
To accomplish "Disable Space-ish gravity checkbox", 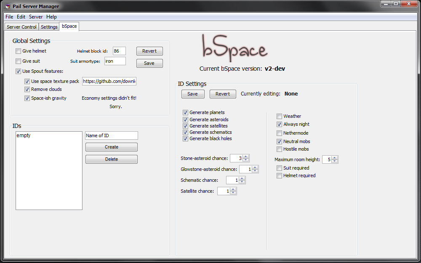I will 27,98.
